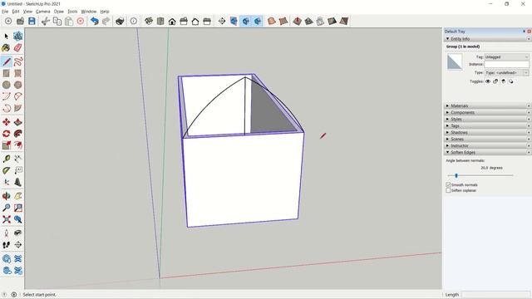The height and width of the screenshot is (299, 532).
Task: Select the Freehand squiggle tool
Action: (x=18, y=61)
